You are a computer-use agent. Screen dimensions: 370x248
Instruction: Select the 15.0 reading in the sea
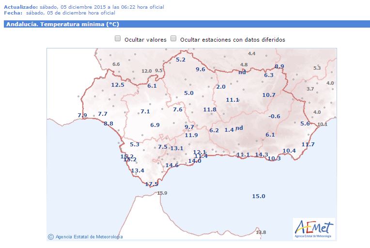(259, 196)
